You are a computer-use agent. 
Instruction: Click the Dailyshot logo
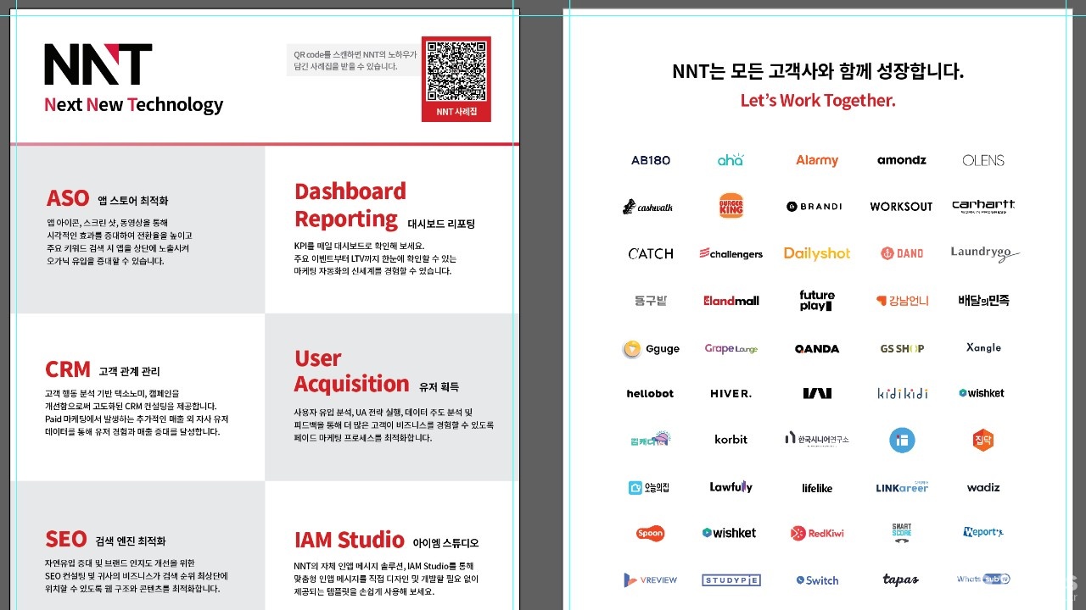click(816, 253)
